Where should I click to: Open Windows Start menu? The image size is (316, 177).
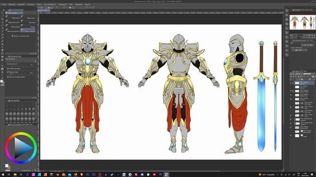click(3, 175)
